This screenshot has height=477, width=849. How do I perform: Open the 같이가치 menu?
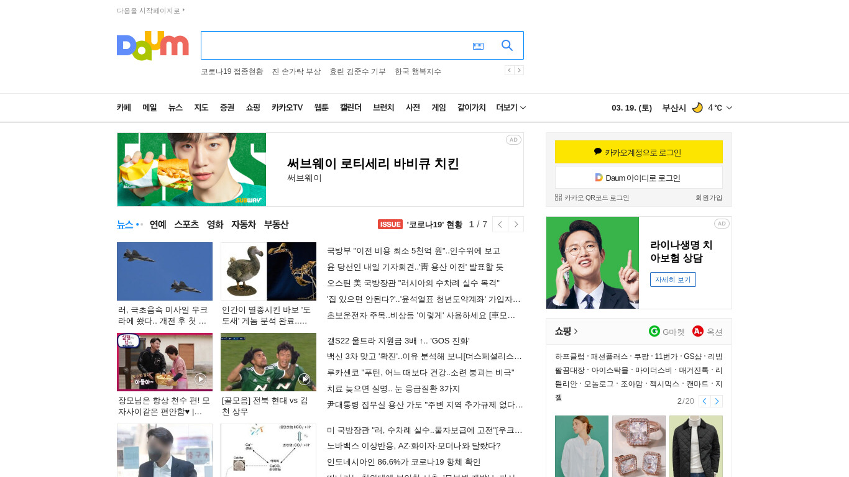472,107
